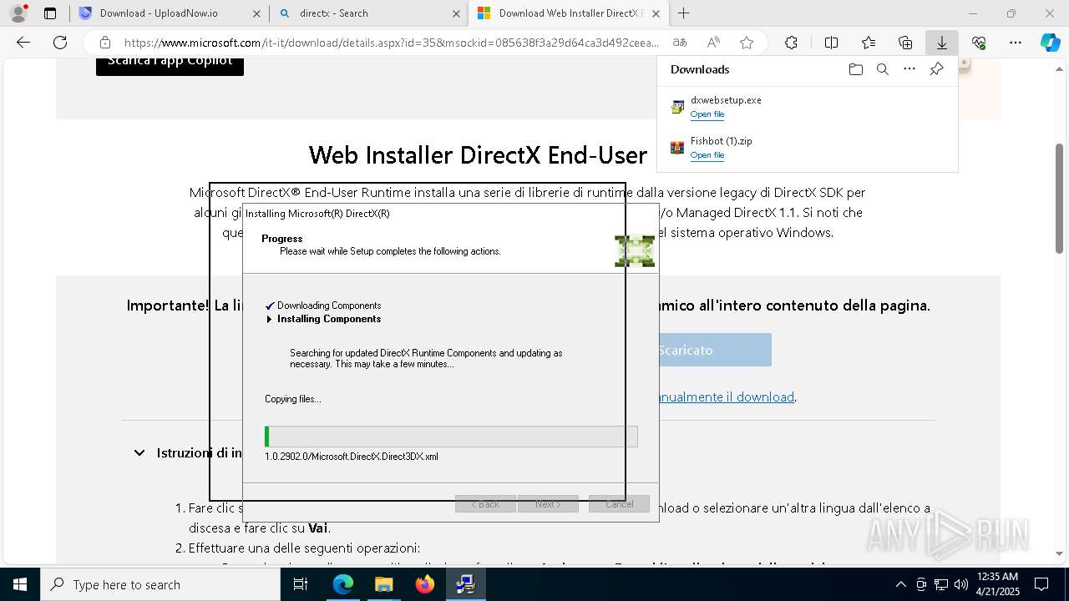This screenshot has height=601, width=1069.
Task: Show hidden system tray icons
Action: (900, 584)
